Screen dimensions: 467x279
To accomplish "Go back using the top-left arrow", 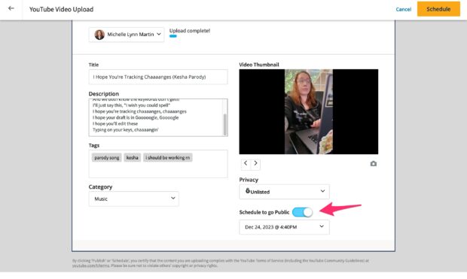I will pos(11,8).
